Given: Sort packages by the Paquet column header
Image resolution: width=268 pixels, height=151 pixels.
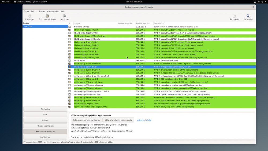Looking at the screenshot, I should [x=95, y=23].
